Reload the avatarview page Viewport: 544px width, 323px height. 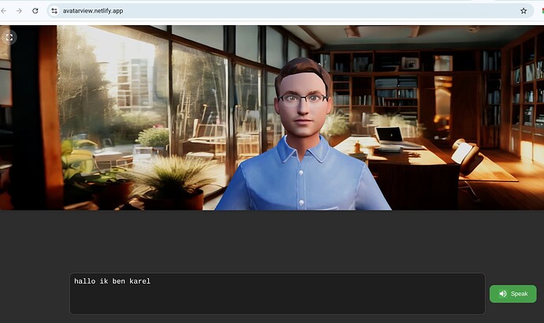[35, 11]
